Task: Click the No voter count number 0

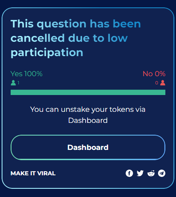Action: (157, 83)
